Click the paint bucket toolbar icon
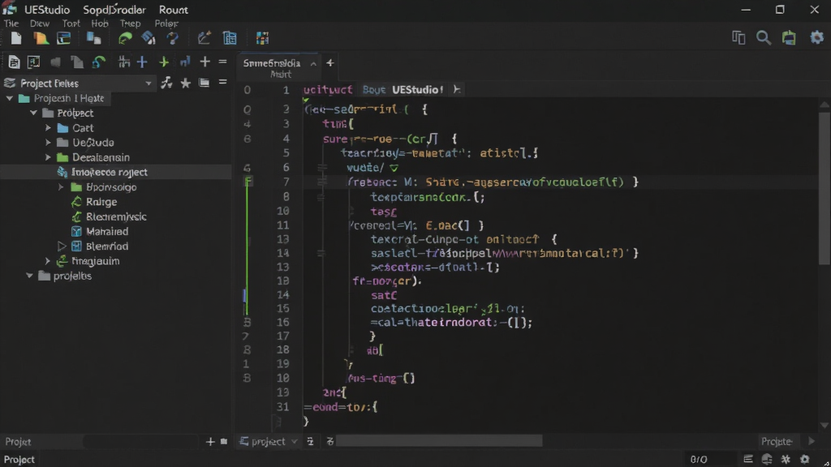The width and height of the screenshot is (831, 467). point(149,38)
